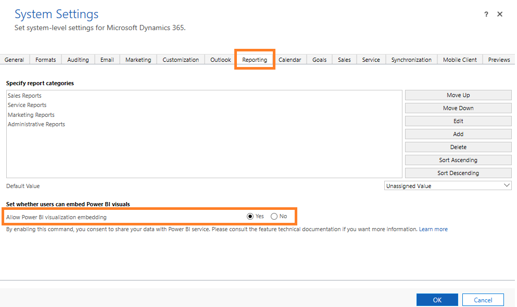Select the Outlook tab
The image size is (517, 307).
point(221,60)
